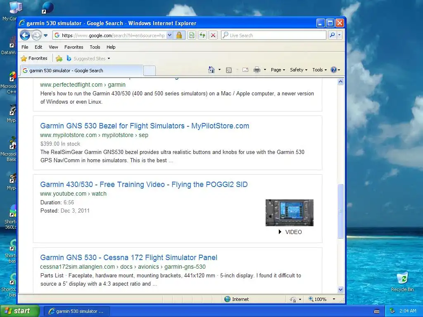Click the Compatibility View icon
Viewport: 423px width, 317px height.
coord(192,35)
